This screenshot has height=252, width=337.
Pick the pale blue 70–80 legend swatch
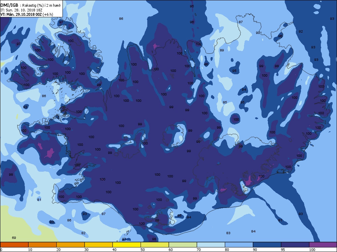pyautogui.click(x=211, y=245)
